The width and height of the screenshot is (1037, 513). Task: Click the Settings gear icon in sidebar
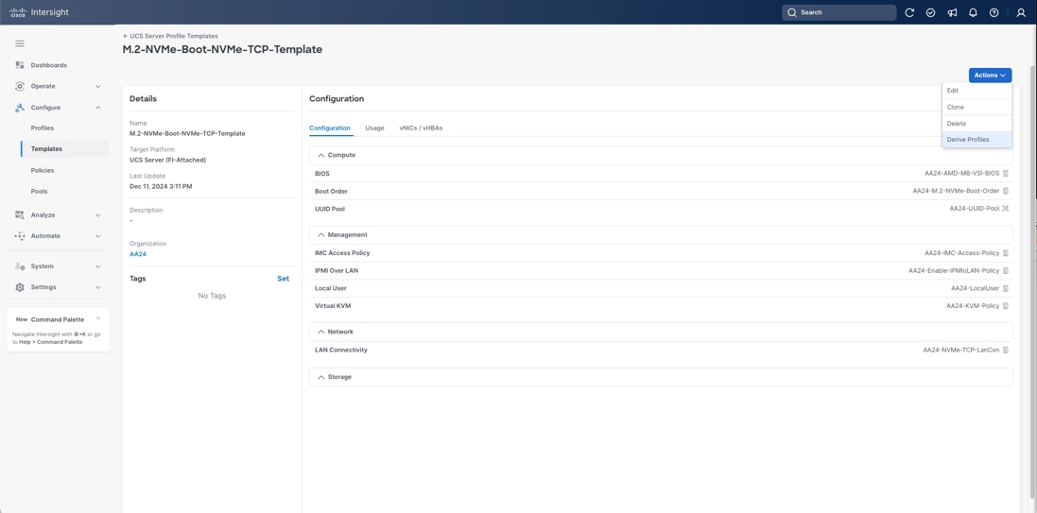point(20,287)
